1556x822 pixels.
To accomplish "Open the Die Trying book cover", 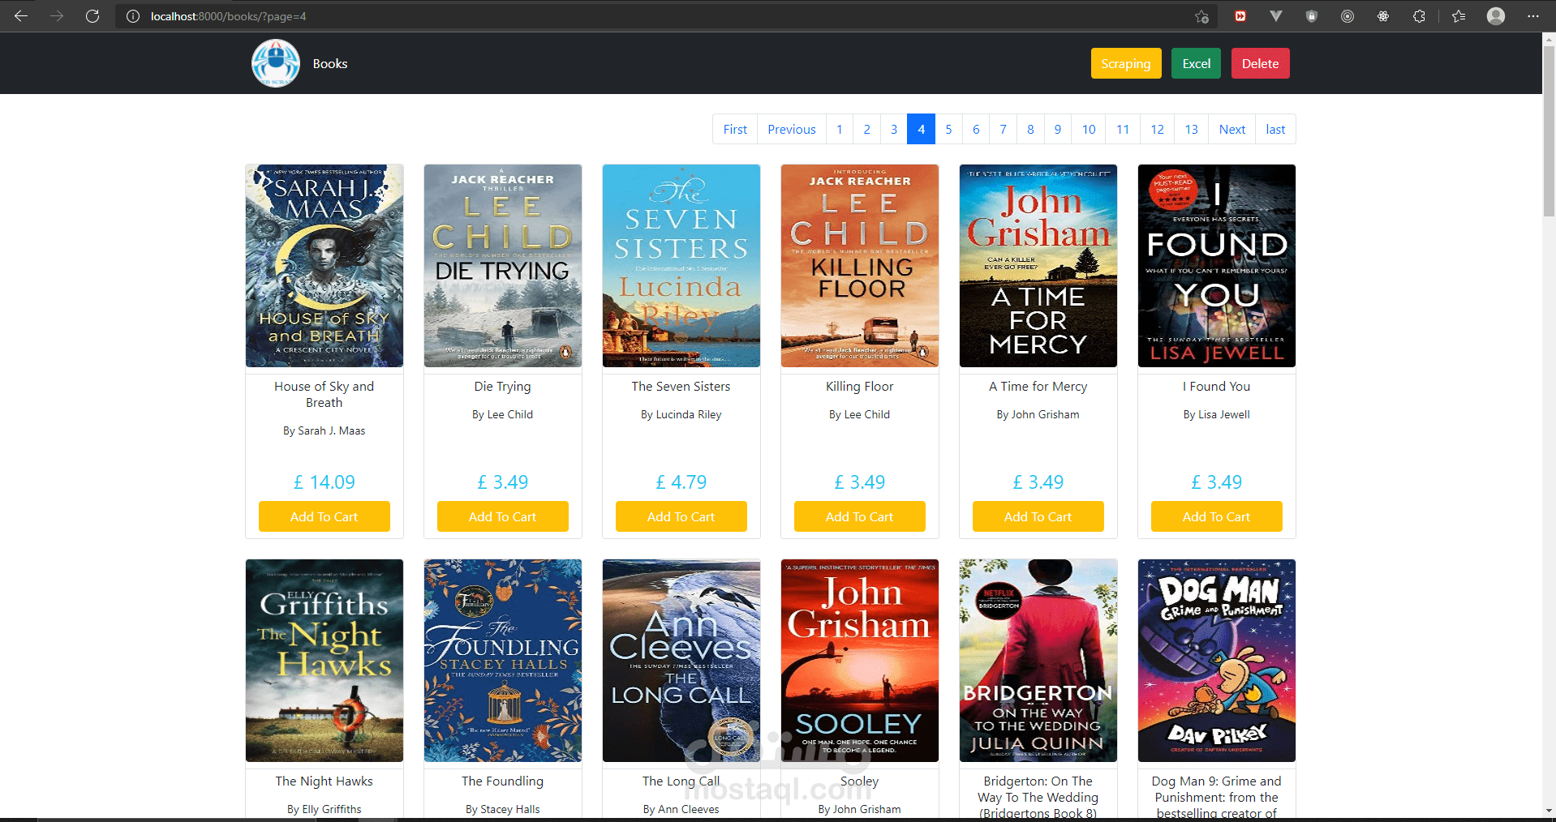I will coord(503,266).
